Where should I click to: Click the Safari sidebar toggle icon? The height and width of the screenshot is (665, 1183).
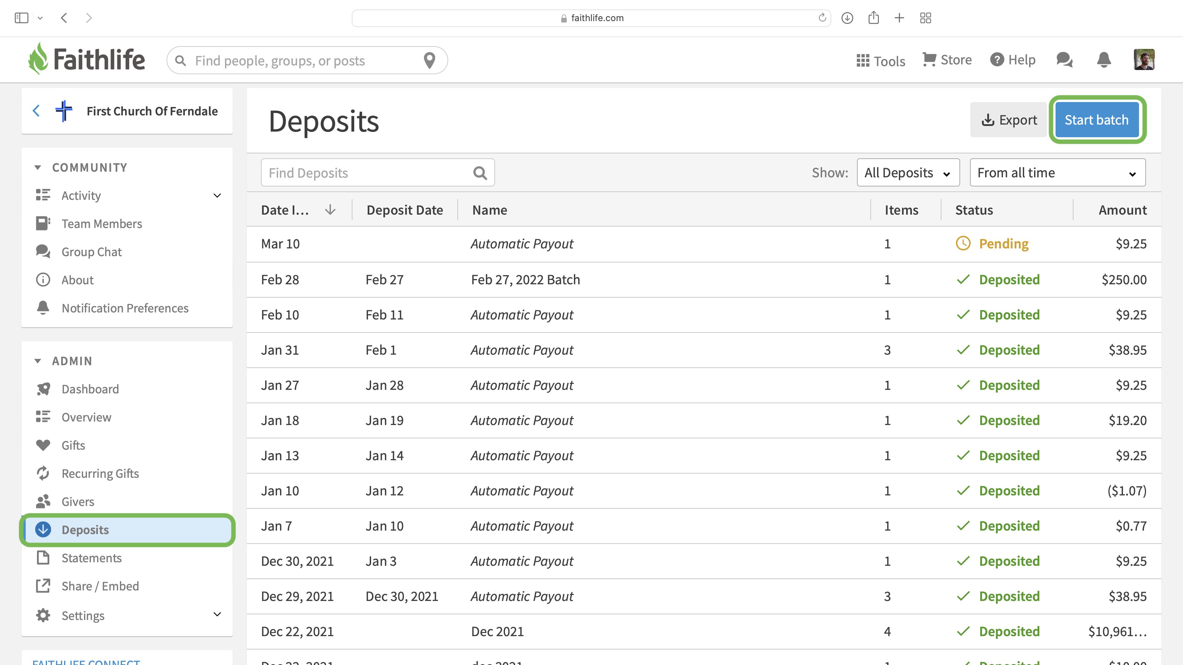[21, 18]
